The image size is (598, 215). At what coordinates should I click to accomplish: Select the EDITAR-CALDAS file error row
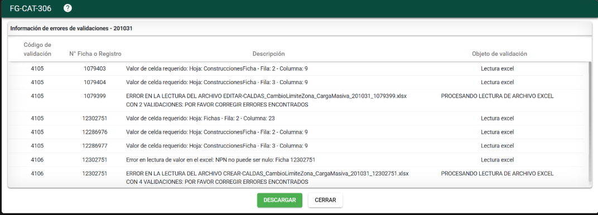point(296,100)
